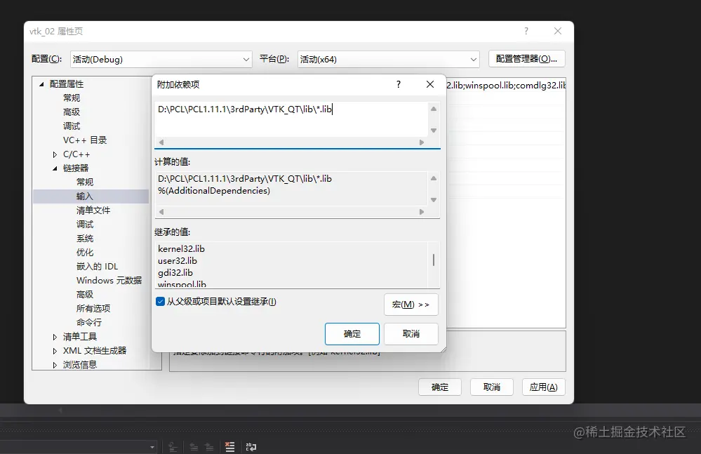Image resolution: width=701 pixels, height=454 pixels.
Task: Select 嵌入的 IDL tree item
Action: (x=97, y=267)
